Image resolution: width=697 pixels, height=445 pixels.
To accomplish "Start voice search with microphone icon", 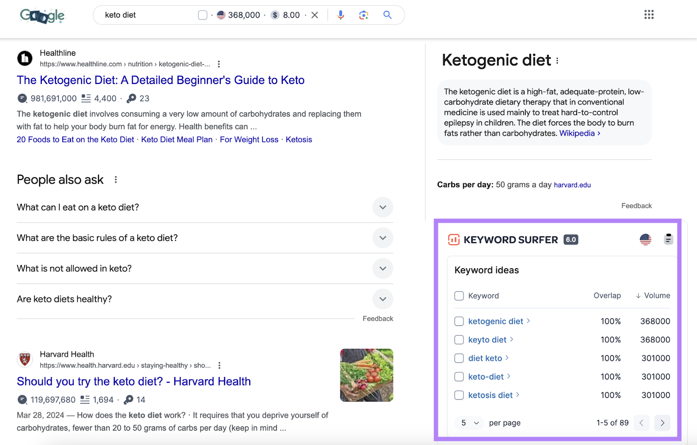I will pyautogui.click(x=341, y=15).
